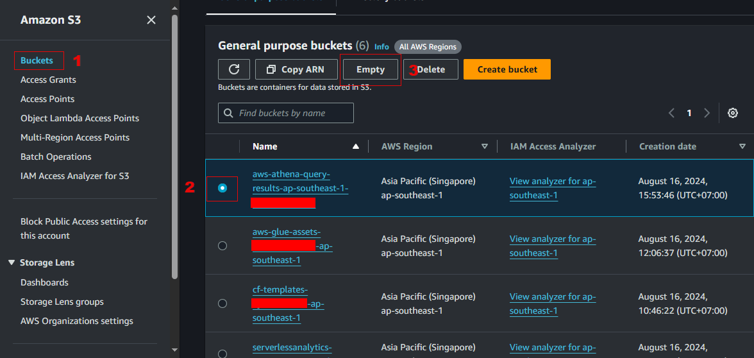The height and width of the screenshot is (358, 754).
Task: Select the cf-templates bucket radio
Action: (x=222, y=303)
